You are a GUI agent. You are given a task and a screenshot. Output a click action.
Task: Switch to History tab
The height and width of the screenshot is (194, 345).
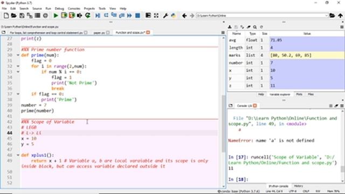298,186
